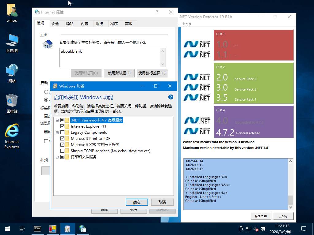Switch to the 程序 tab
This screenshot has width=314, height=235.
[114, 24]
